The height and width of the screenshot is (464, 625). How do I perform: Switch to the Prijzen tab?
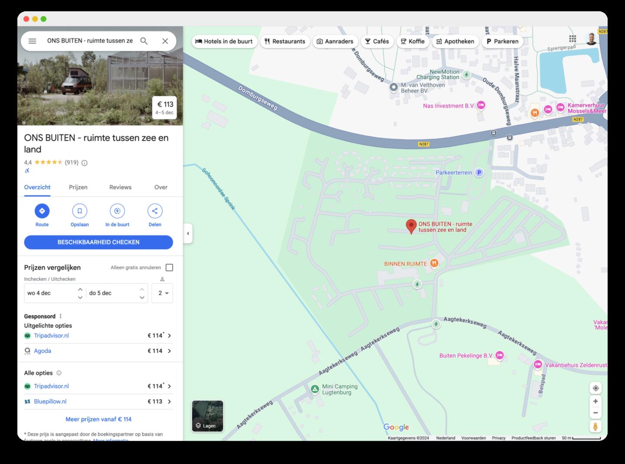pyautogui.click(x=78, y=187)
